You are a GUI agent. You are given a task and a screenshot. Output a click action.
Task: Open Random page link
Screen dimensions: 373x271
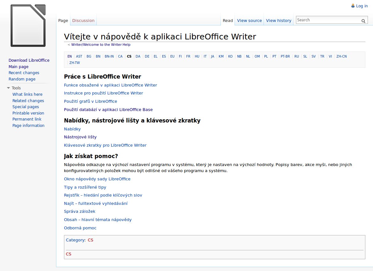[22, 79]
